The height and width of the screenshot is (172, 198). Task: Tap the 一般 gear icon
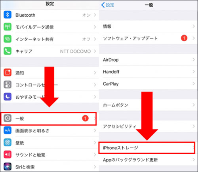(x=8, y=118)
